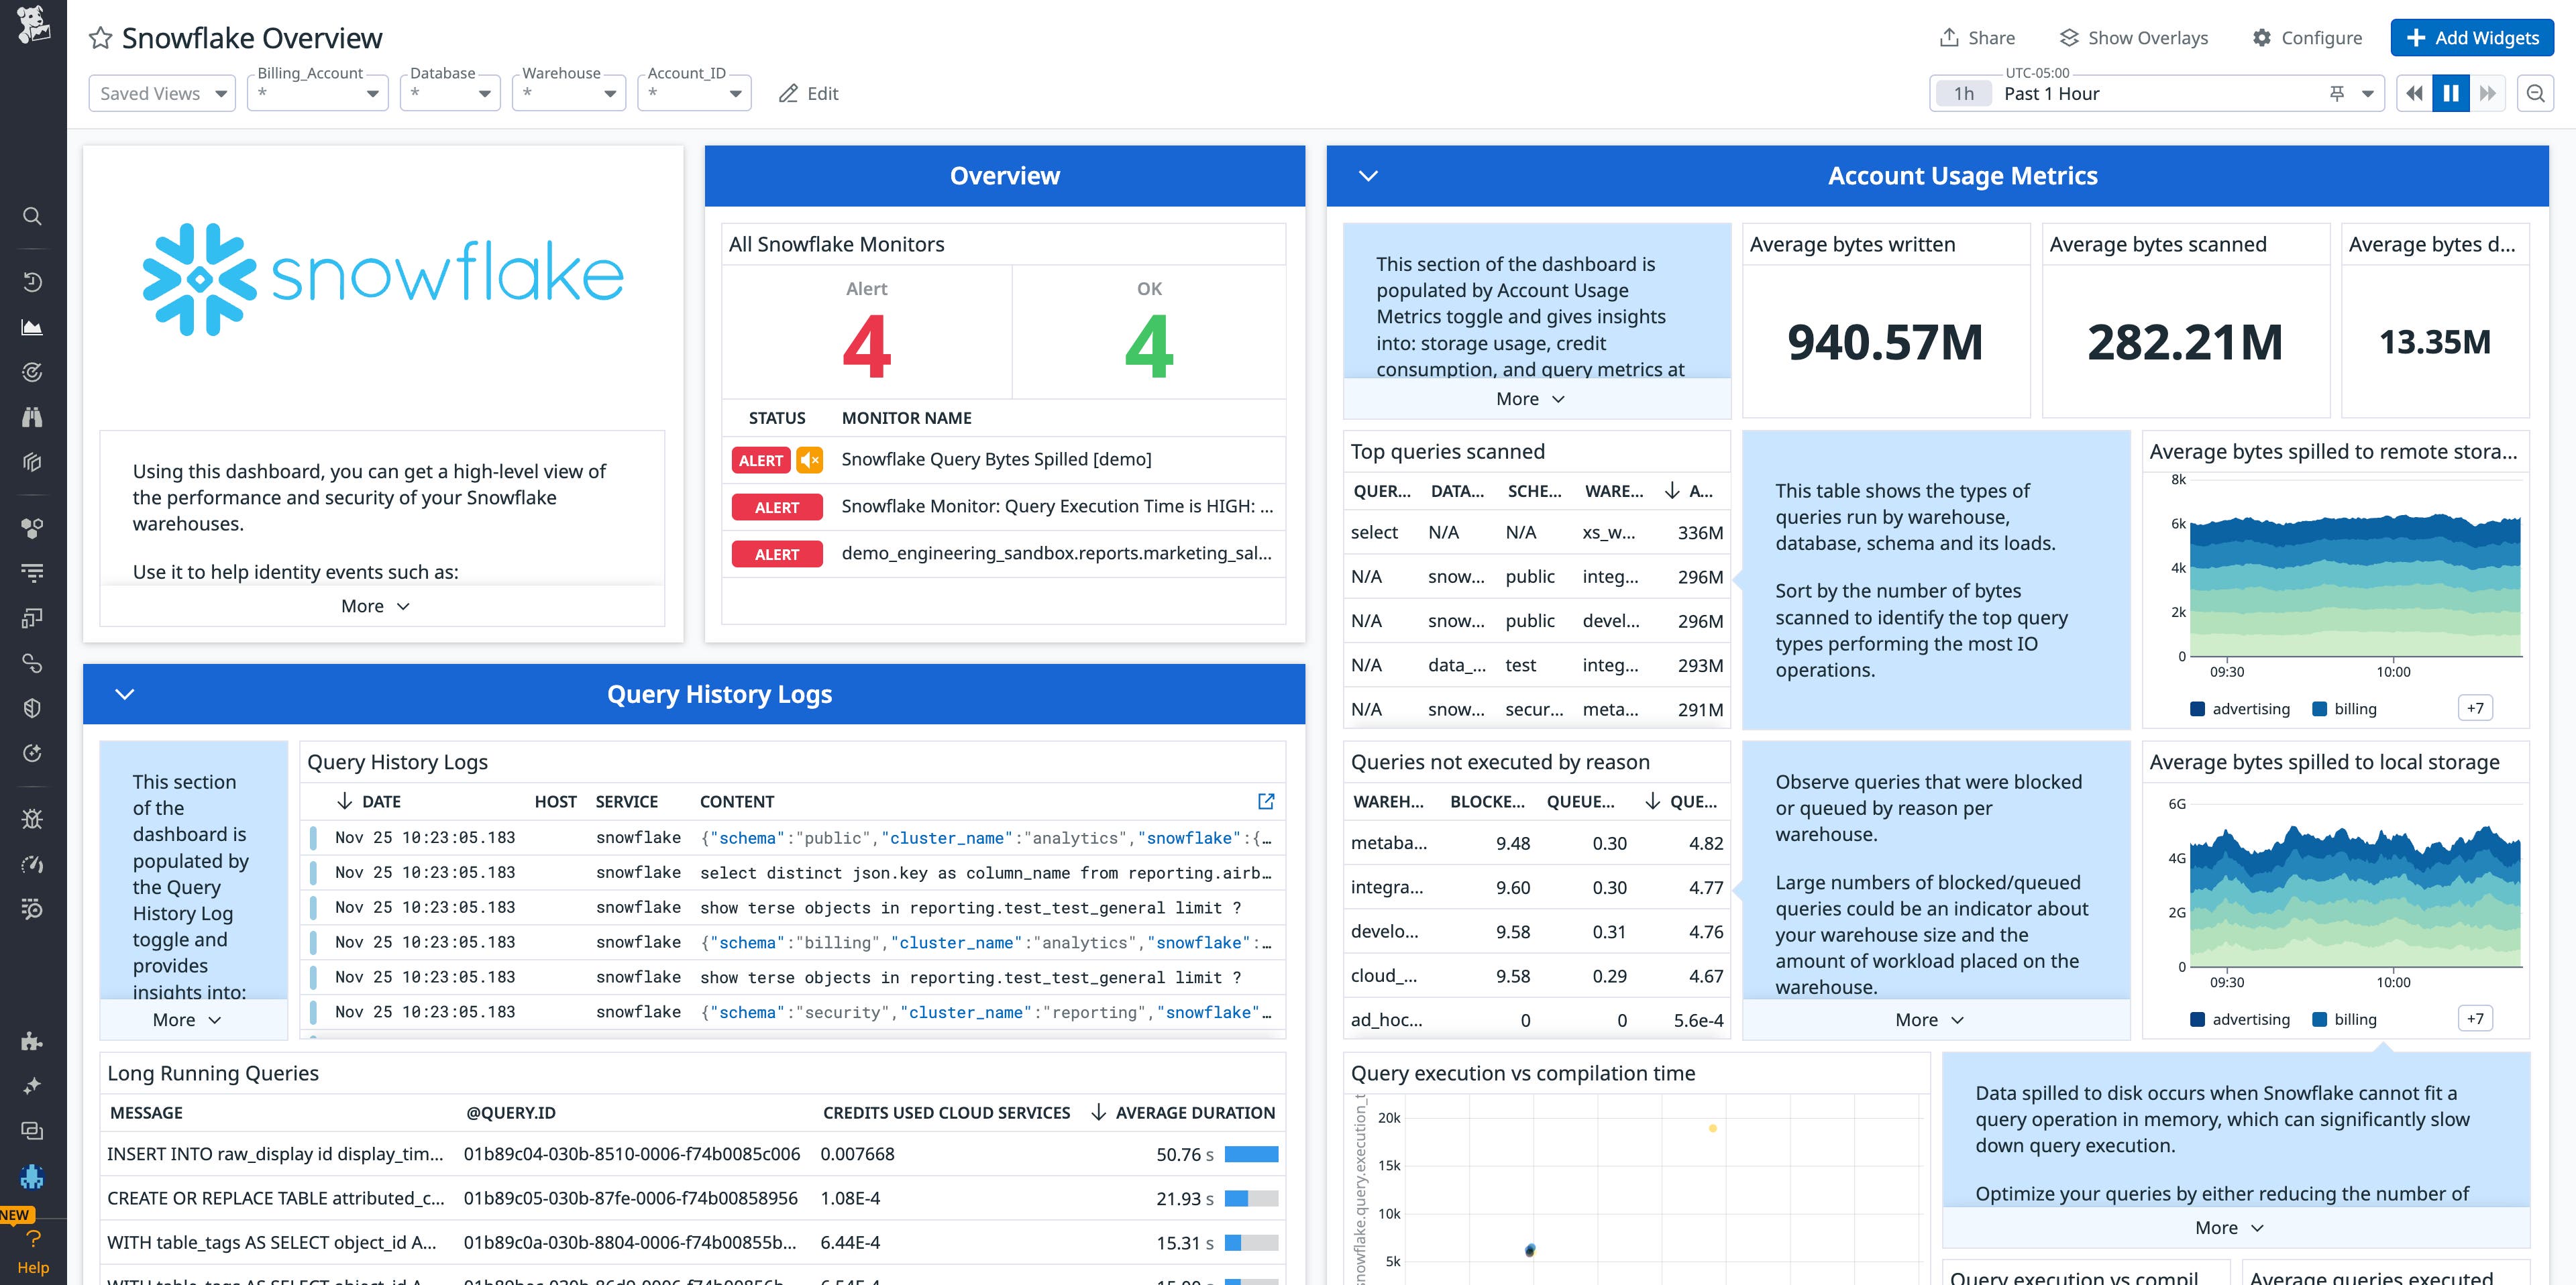Viewport: 2576px width, 1285px height.
Task: Open Monitors via the binoculars sidebar icon
Action: click(33, 417)
